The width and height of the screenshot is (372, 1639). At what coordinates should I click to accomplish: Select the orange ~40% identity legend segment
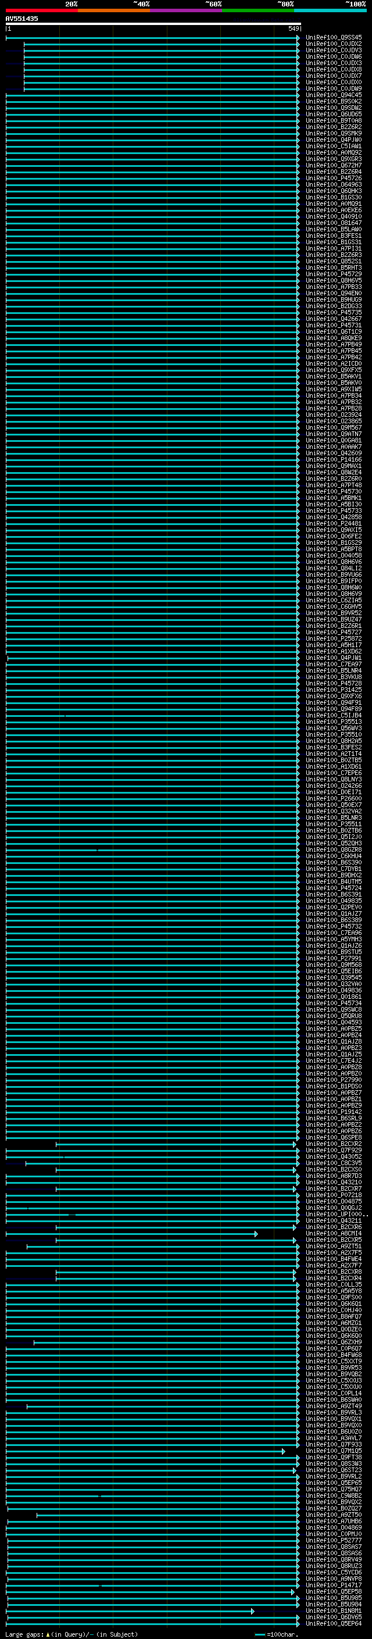tap(114, 10)
